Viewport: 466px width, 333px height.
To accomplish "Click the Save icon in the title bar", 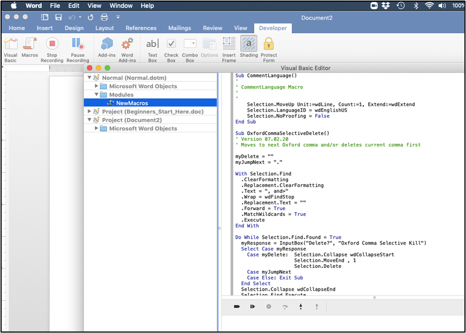I will [x=59, y=17].
